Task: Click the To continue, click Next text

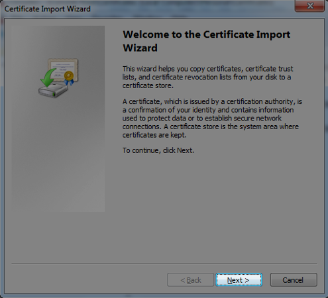Action: tap(158, 150)
